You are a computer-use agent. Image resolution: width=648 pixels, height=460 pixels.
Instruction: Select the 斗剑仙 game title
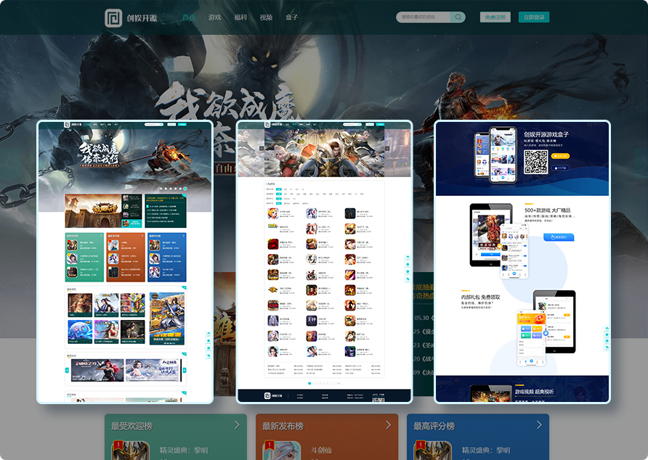[x=321, y=450]
